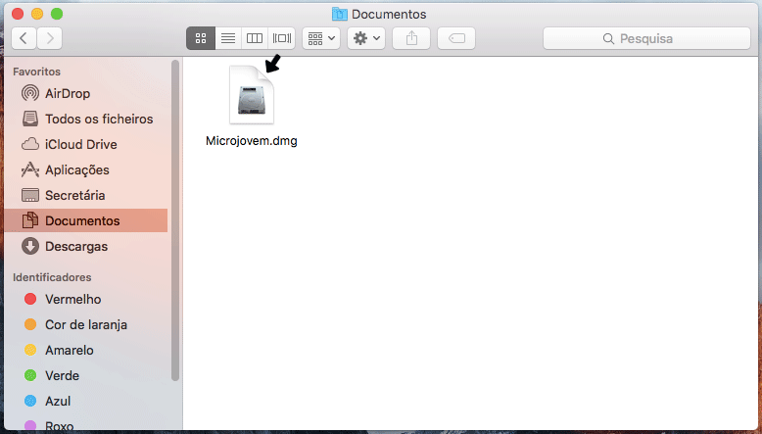Zoom the window with green button
Viewport: 762px width, 434px height.
point(57,14)
